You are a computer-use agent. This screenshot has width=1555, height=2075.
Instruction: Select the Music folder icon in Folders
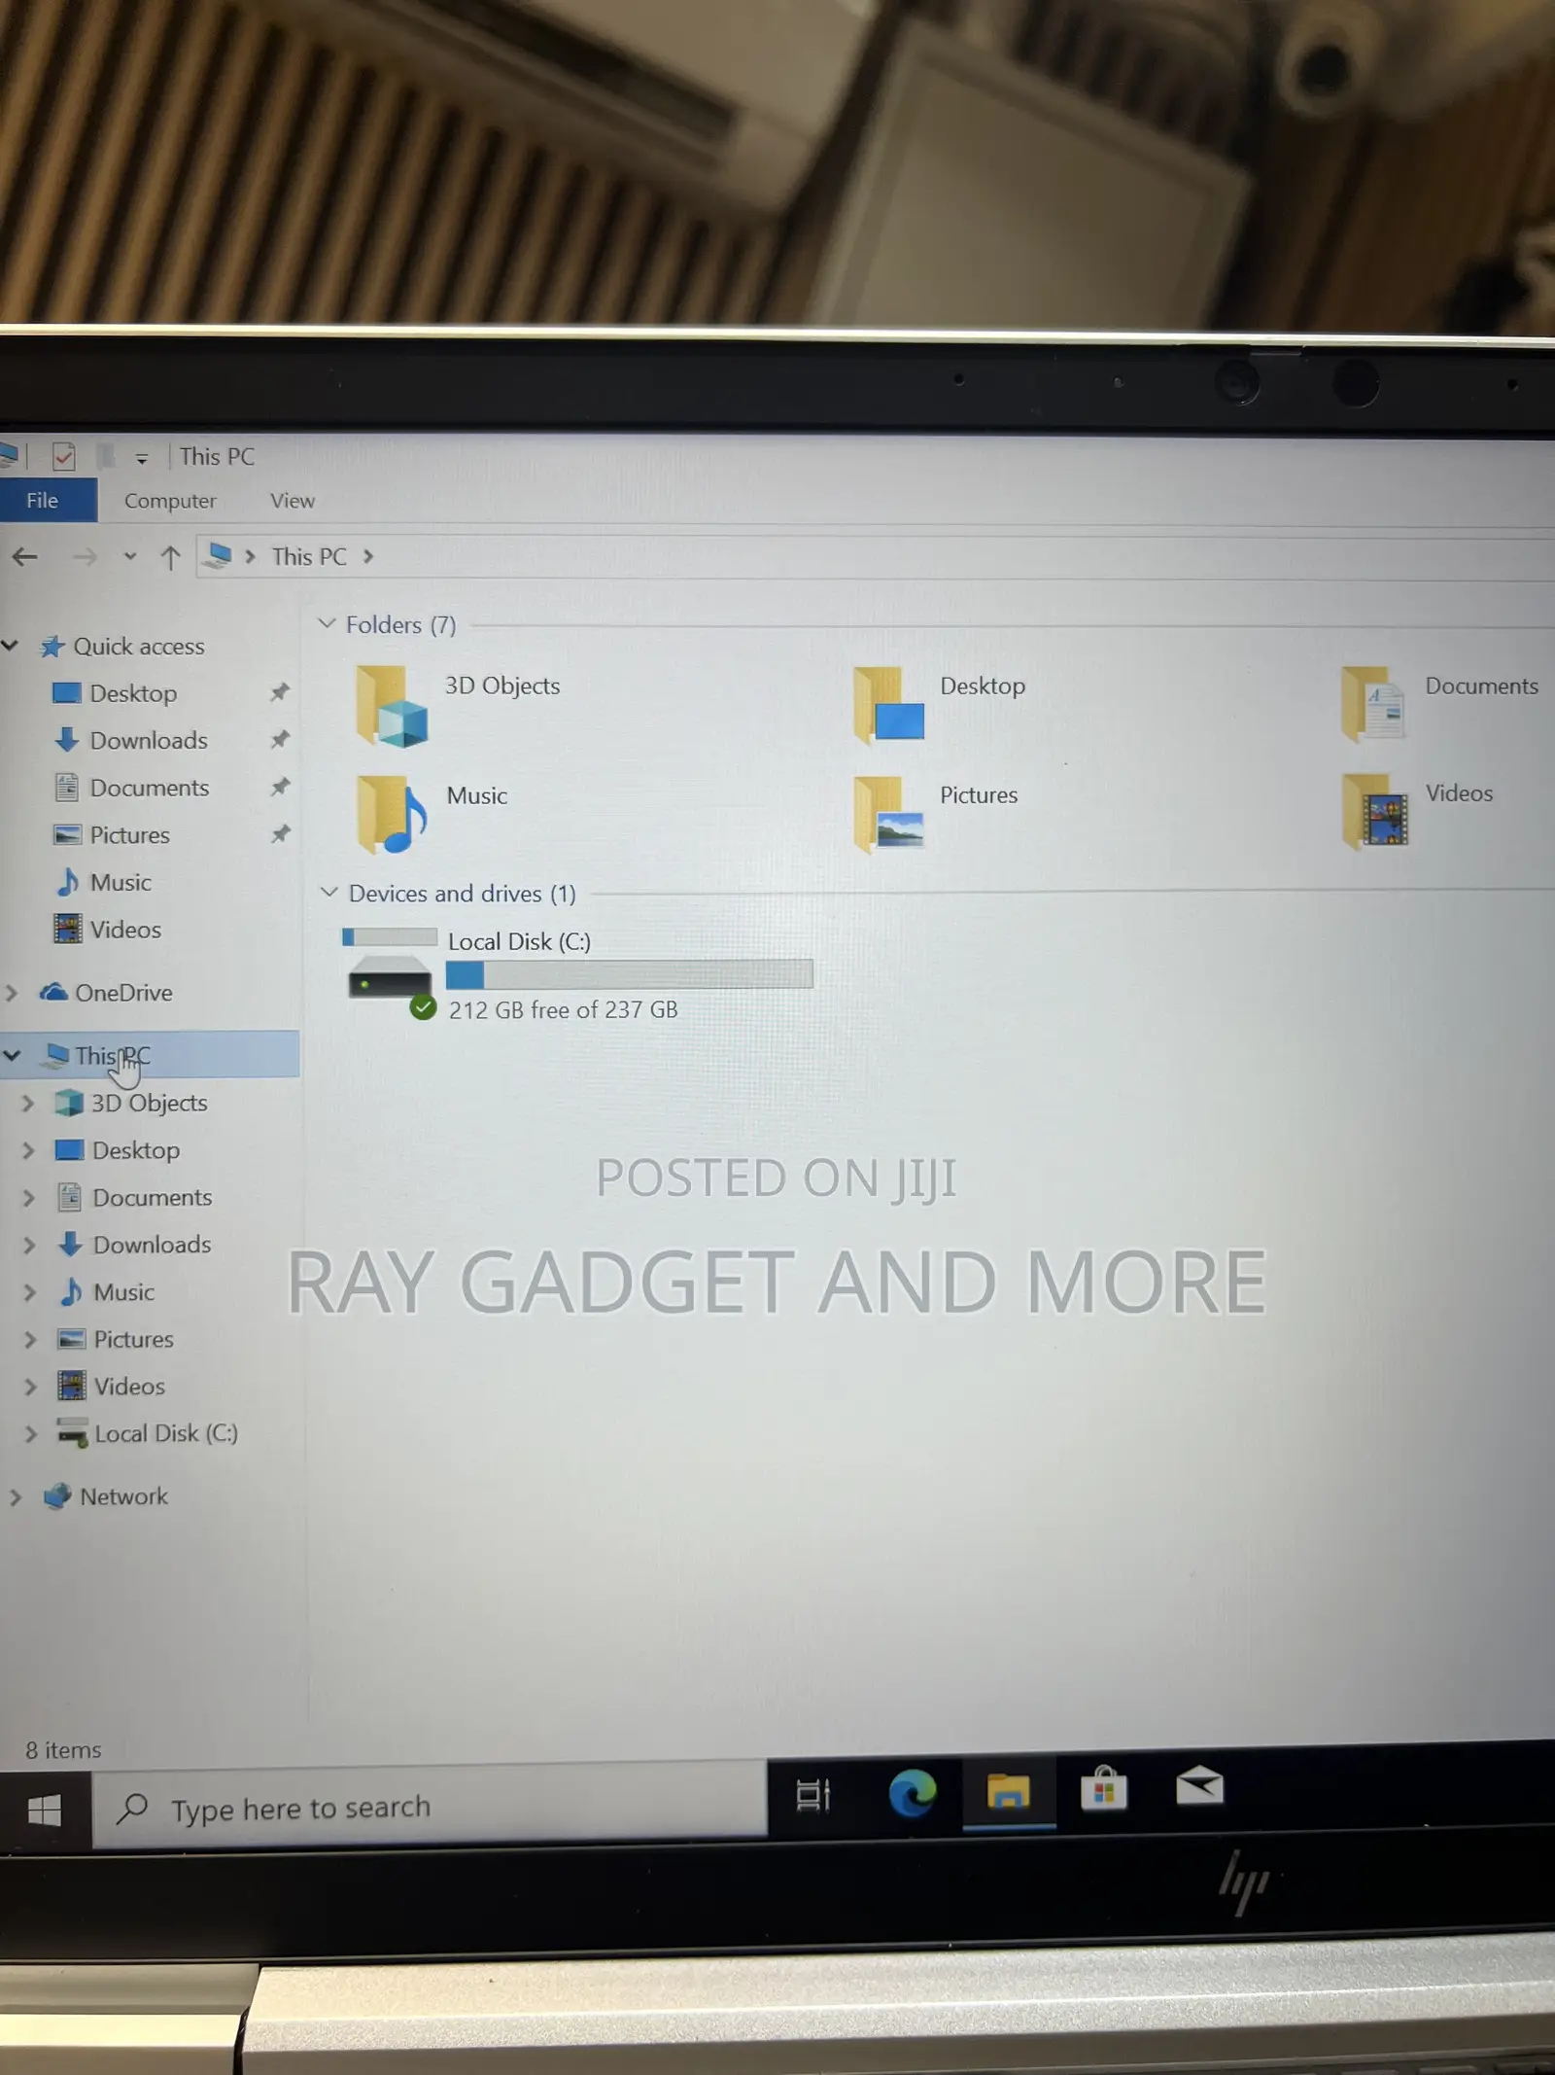click(392, 815)
